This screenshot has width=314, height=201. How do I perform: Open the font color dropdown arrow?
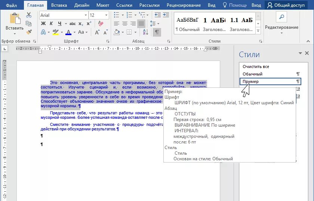click(74, 32)
